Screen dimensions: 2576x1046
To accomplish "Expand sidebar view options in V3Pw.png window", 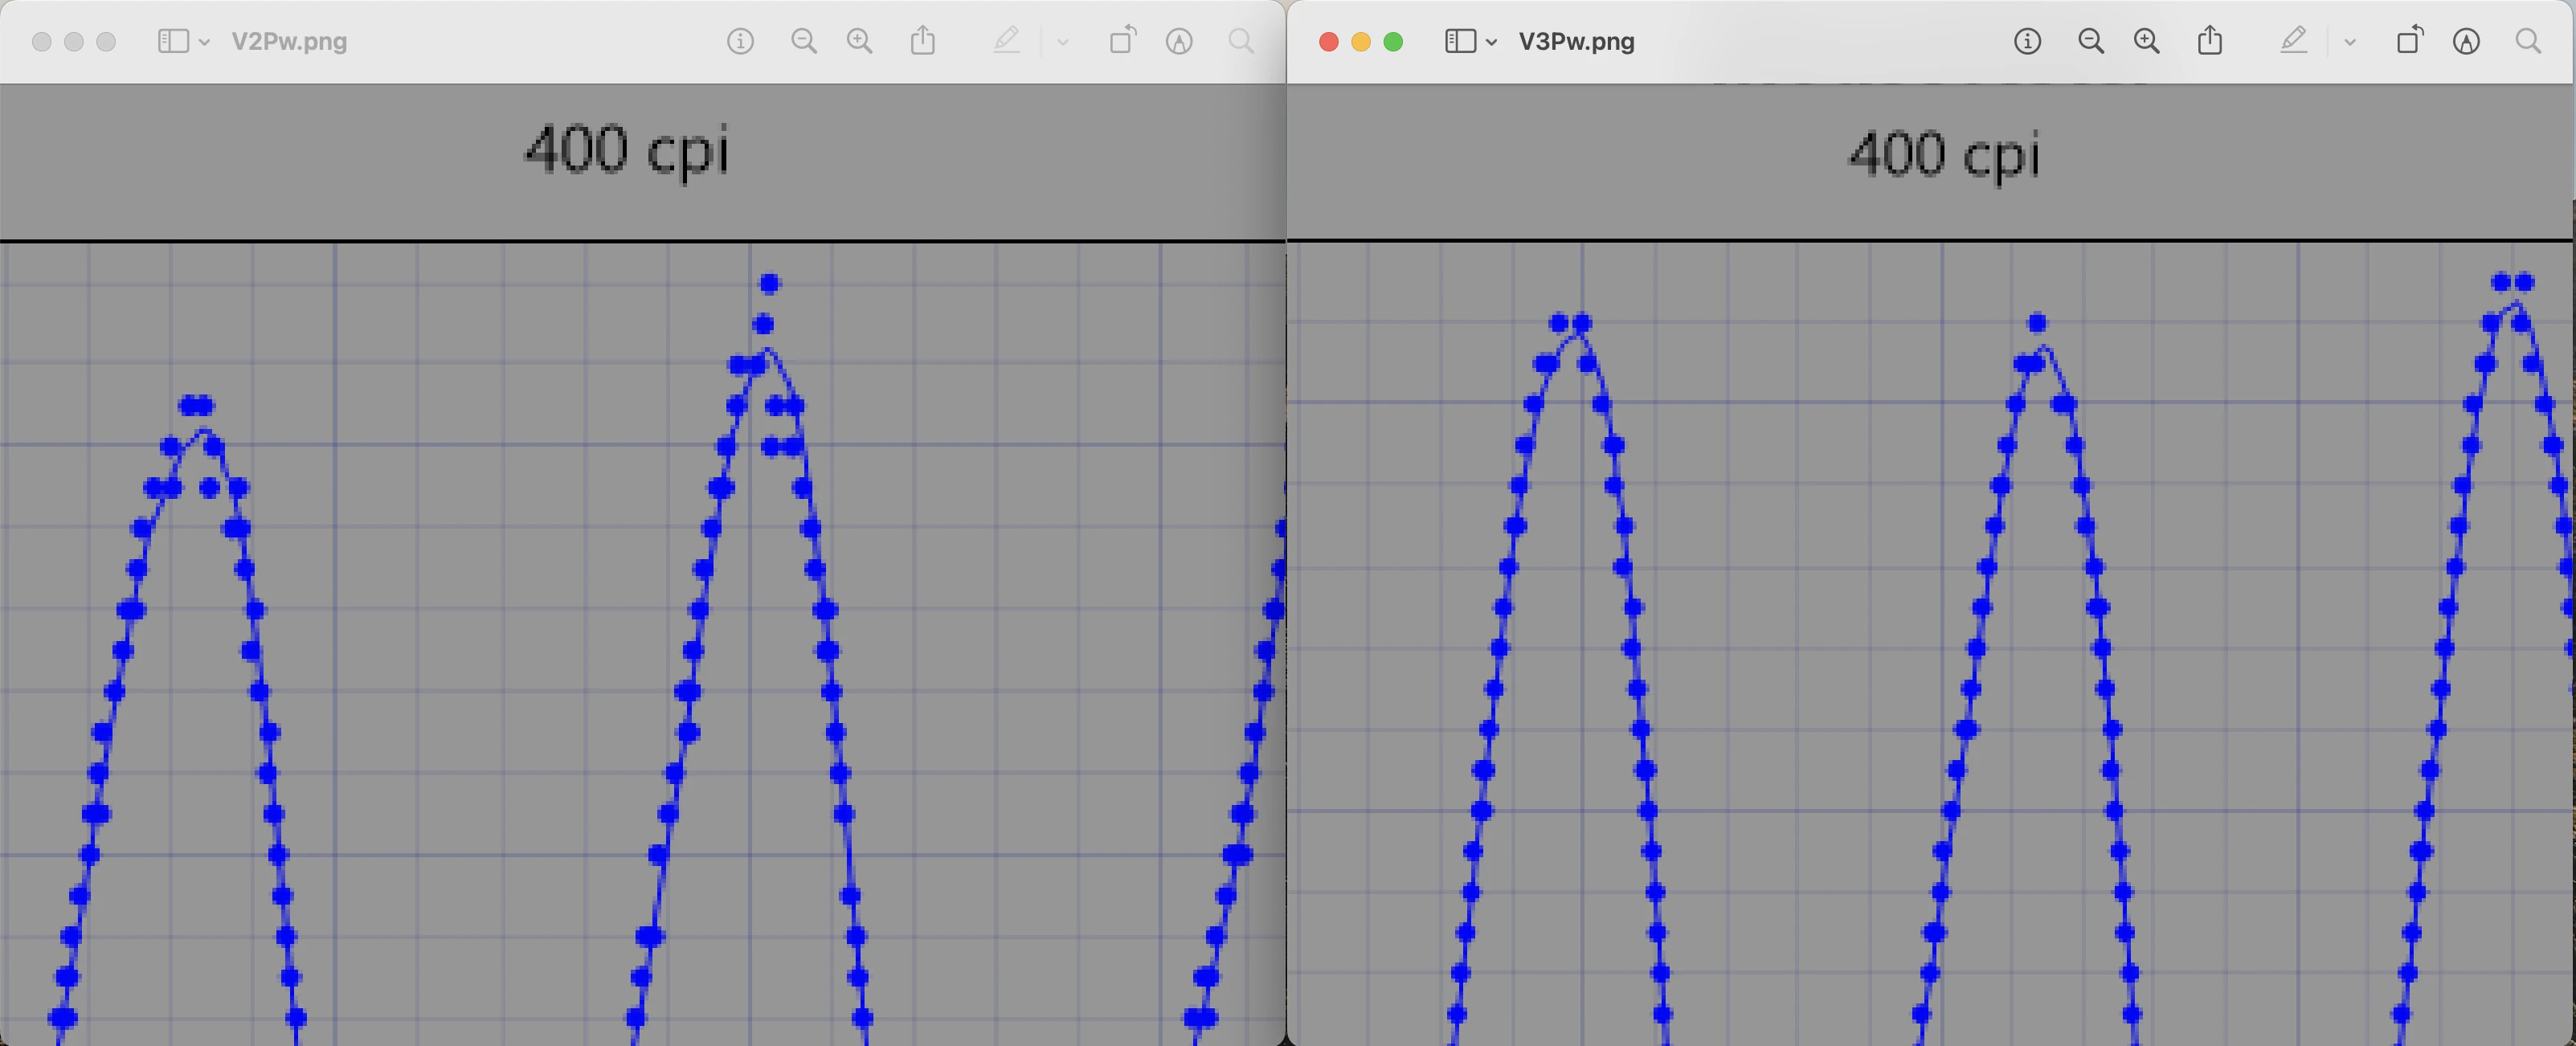I will coord(1491,42).
